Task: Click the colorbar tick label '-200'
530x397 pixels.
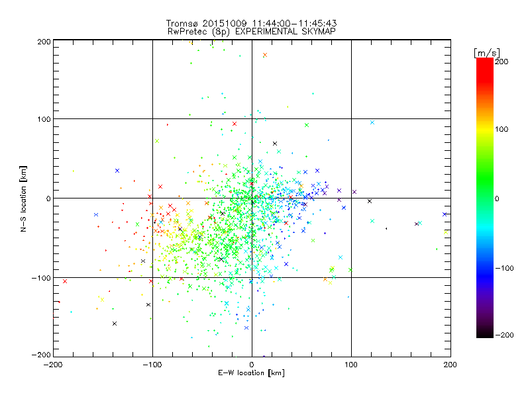Action: [x=504, y=335]
